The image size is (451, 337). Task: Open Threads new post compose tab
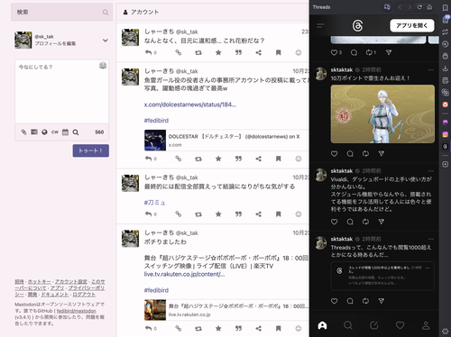[x=374, y=325]
